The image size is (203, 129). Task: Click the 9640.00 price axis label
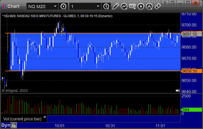(189, 92)
